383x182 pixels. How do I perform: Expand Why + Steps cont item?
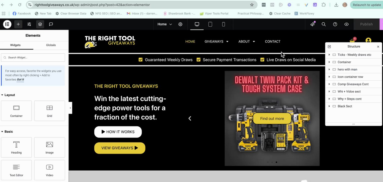329,99
